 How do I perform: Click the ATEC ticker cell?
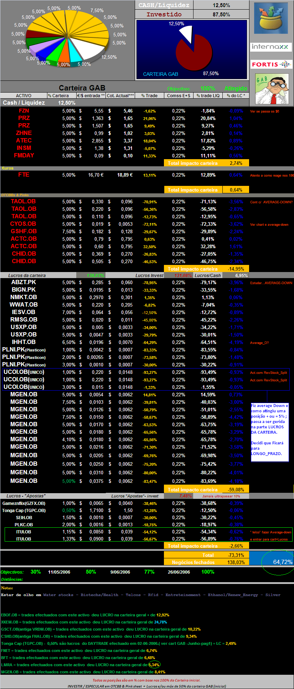24,141
